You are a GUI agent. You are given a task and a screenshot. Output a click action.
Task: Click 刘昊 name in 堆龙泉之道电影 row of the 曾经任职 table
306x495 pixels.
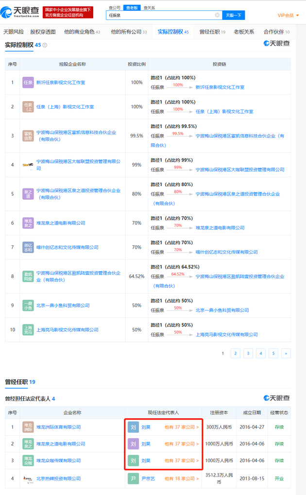coord(146,444)
